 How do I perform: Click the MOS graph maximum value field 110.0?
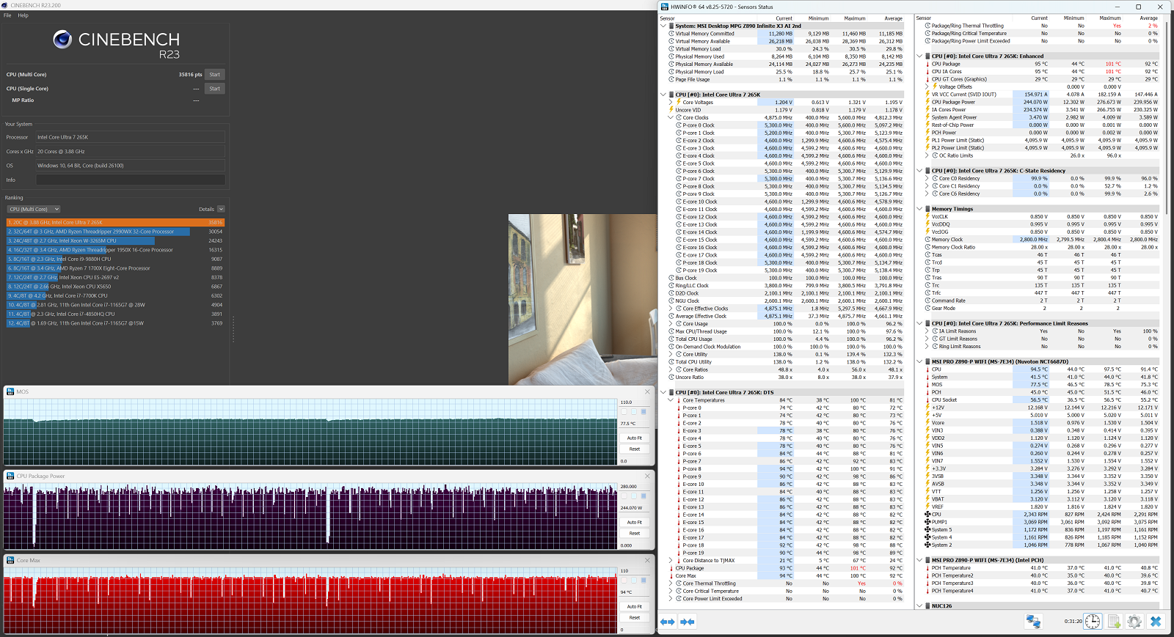635,402
